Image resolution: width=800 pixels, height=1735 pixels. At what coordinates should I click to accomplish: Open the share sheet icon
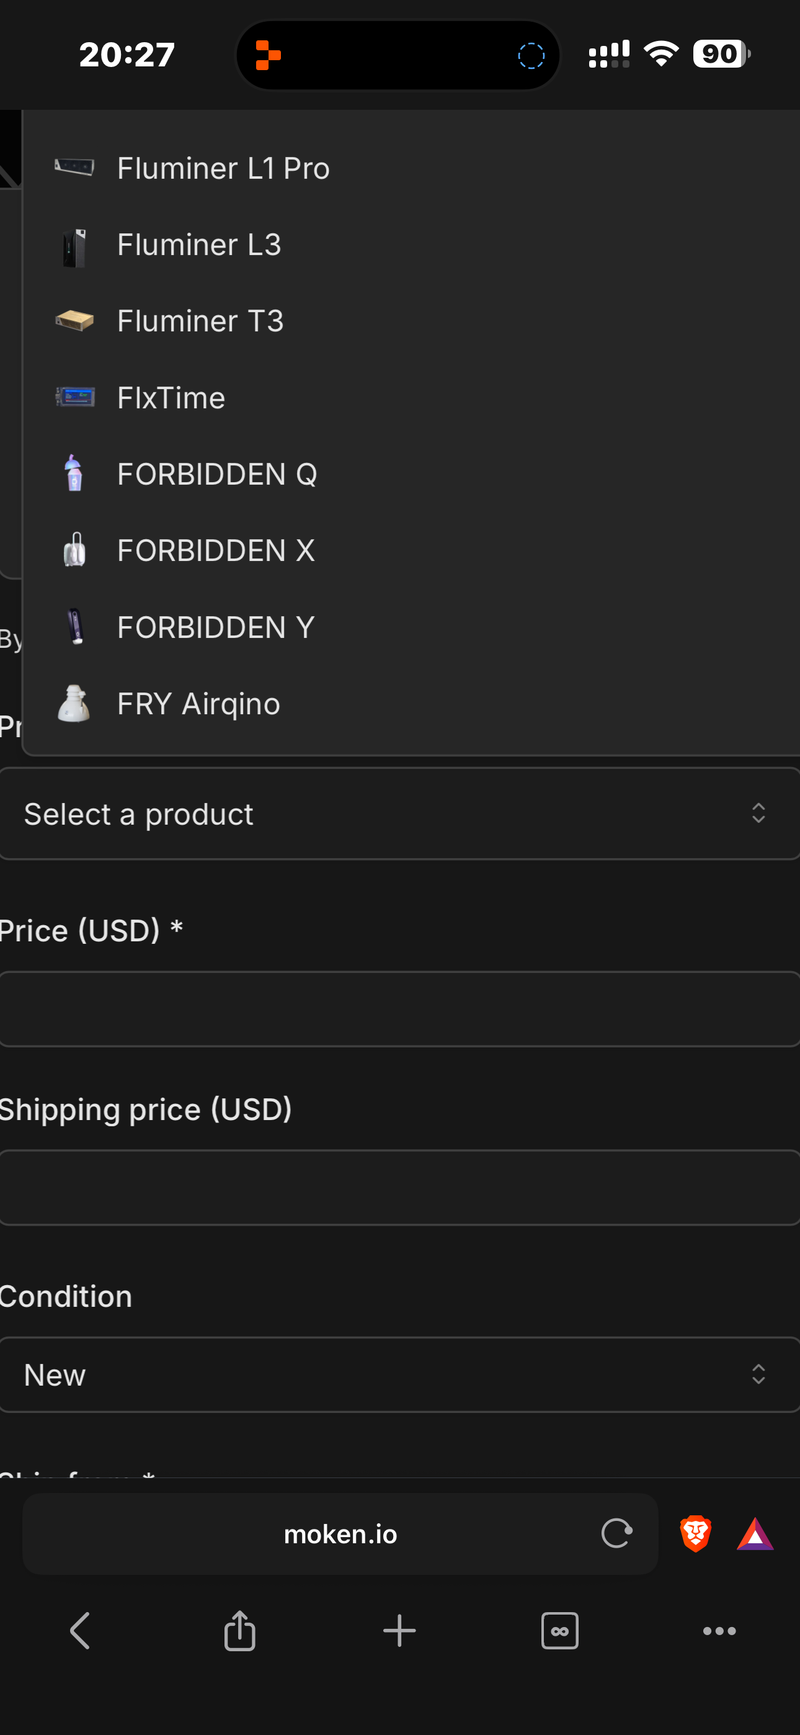click(240, 1631)
